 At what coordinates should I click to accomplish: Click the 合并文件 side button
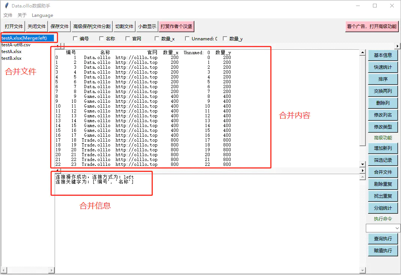click(x=383, y=172)
